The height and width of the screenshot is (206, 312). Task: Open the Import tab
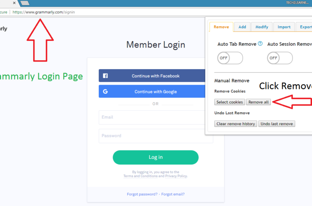pos(284,27)
